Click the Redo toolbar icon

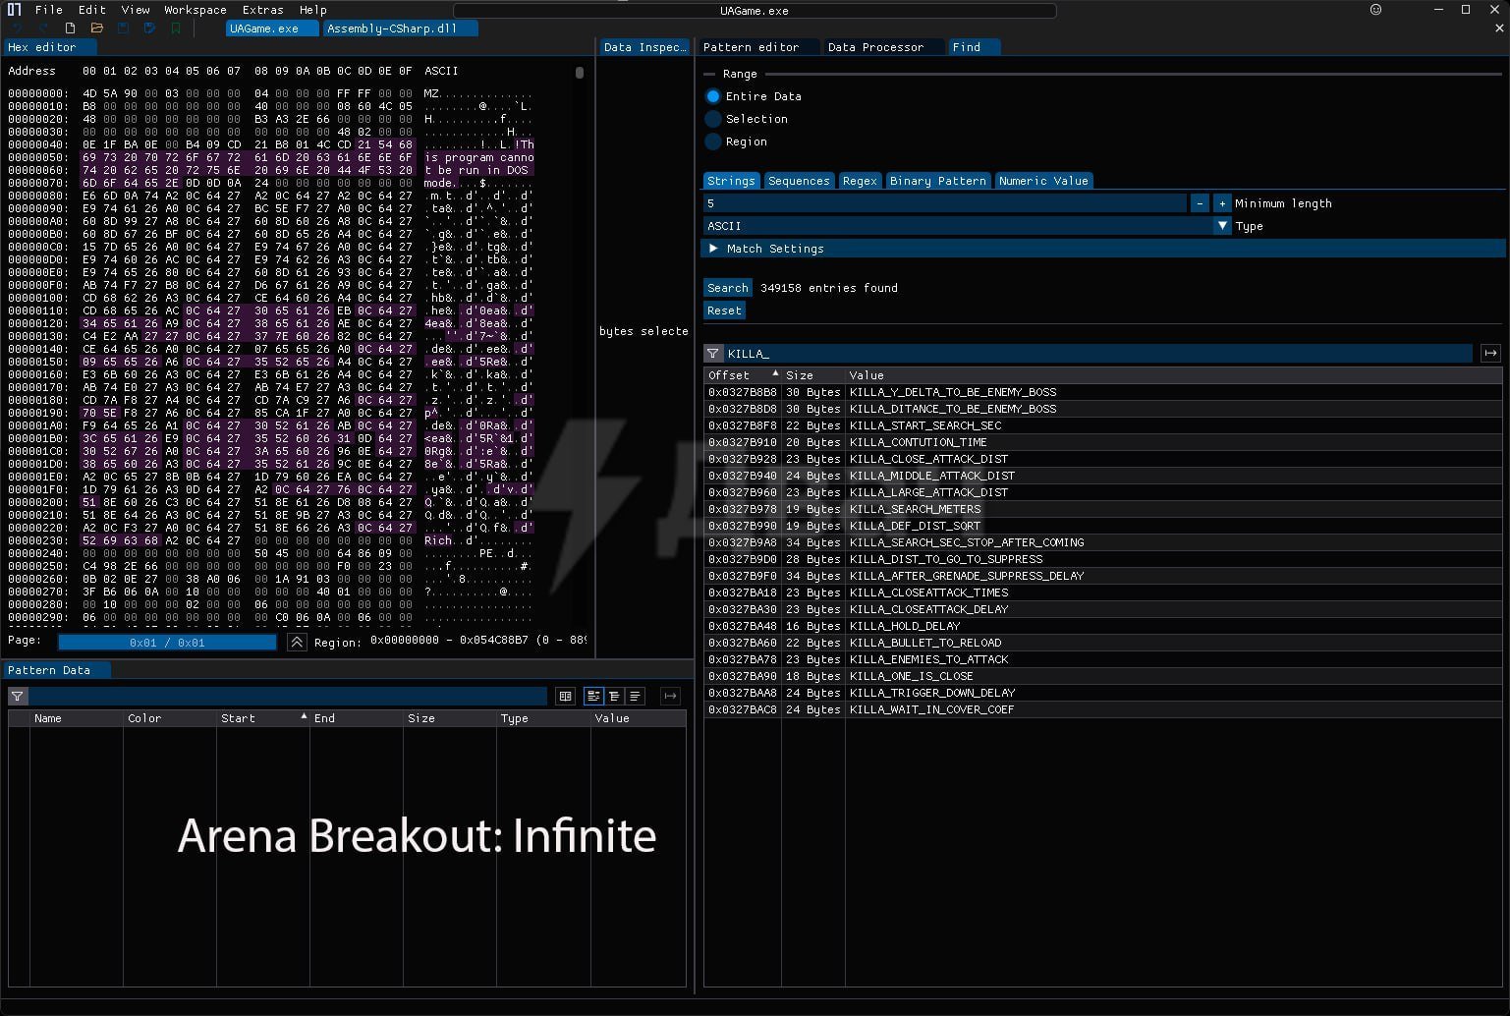coord(43,28)
